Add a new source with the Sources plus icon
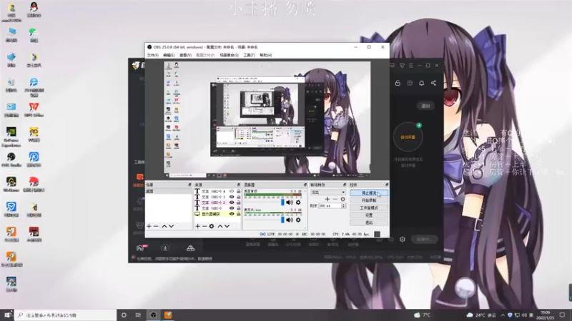572x321 pixels. coord(197,226)
